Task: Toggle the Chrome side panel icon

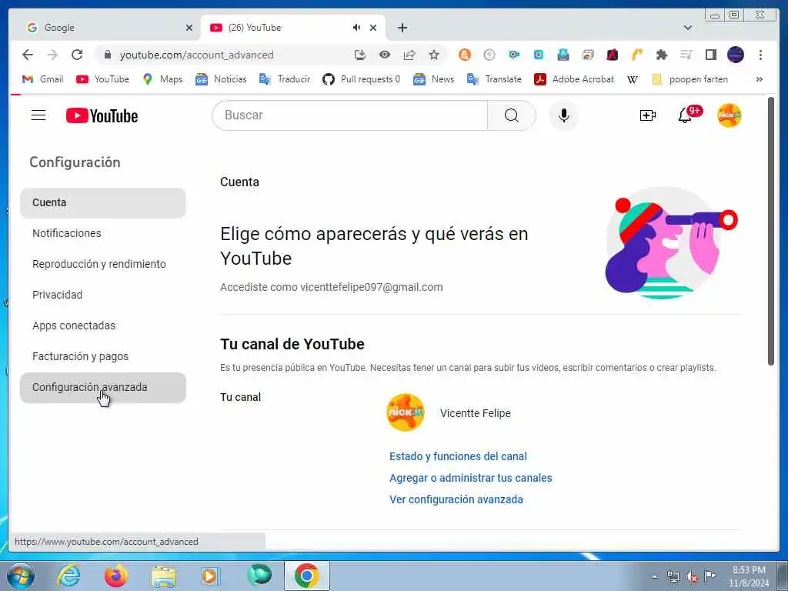Action: click(x=710, y=55)
